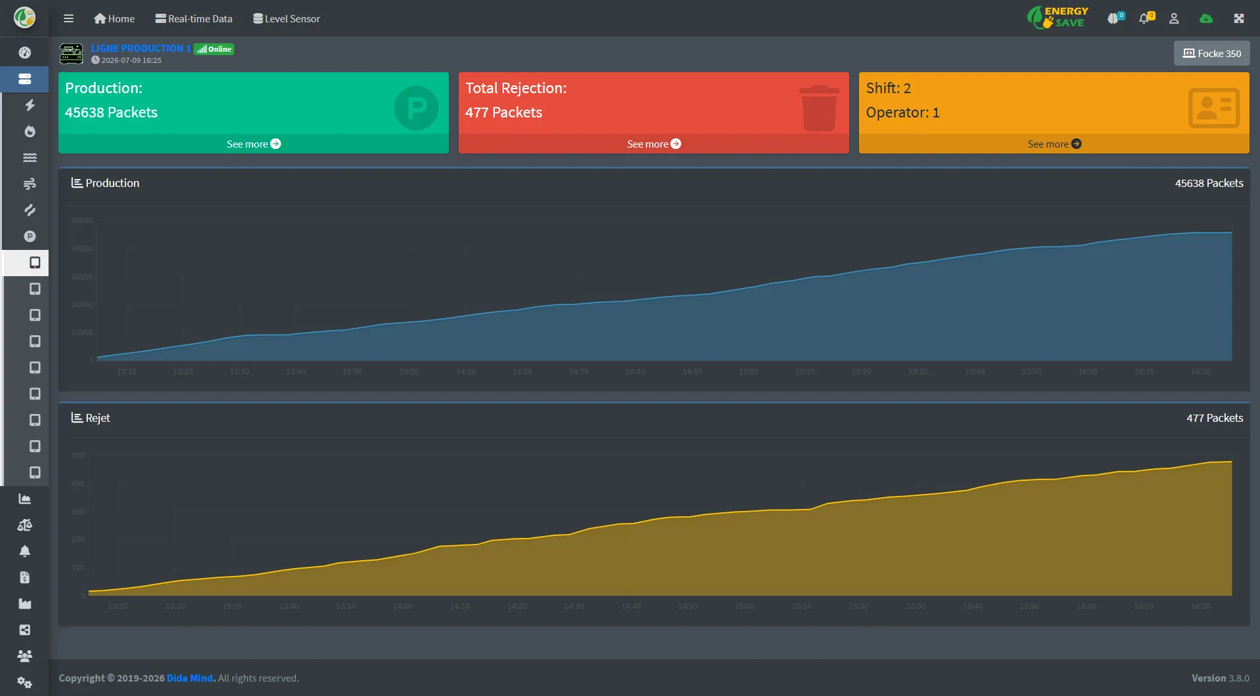The height and width of the screenshot is (696, 1260).
Task: Open the dashboard gauge sidebar icon
Action: coord(25,52)
